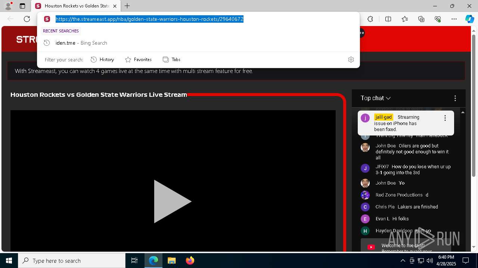Click Hayden Davidson green avatar
The height and width of the screenshot is (268, 478).
365,230
